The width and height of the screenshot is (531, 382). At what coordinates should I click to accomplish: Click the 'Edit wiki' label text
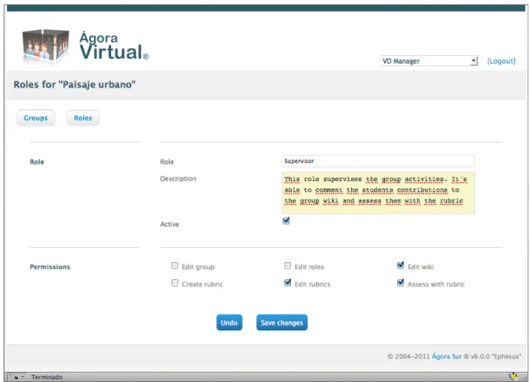(x=421, y=267)
